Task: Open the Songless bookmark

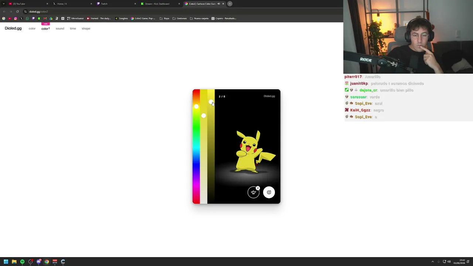Action: 122,18
